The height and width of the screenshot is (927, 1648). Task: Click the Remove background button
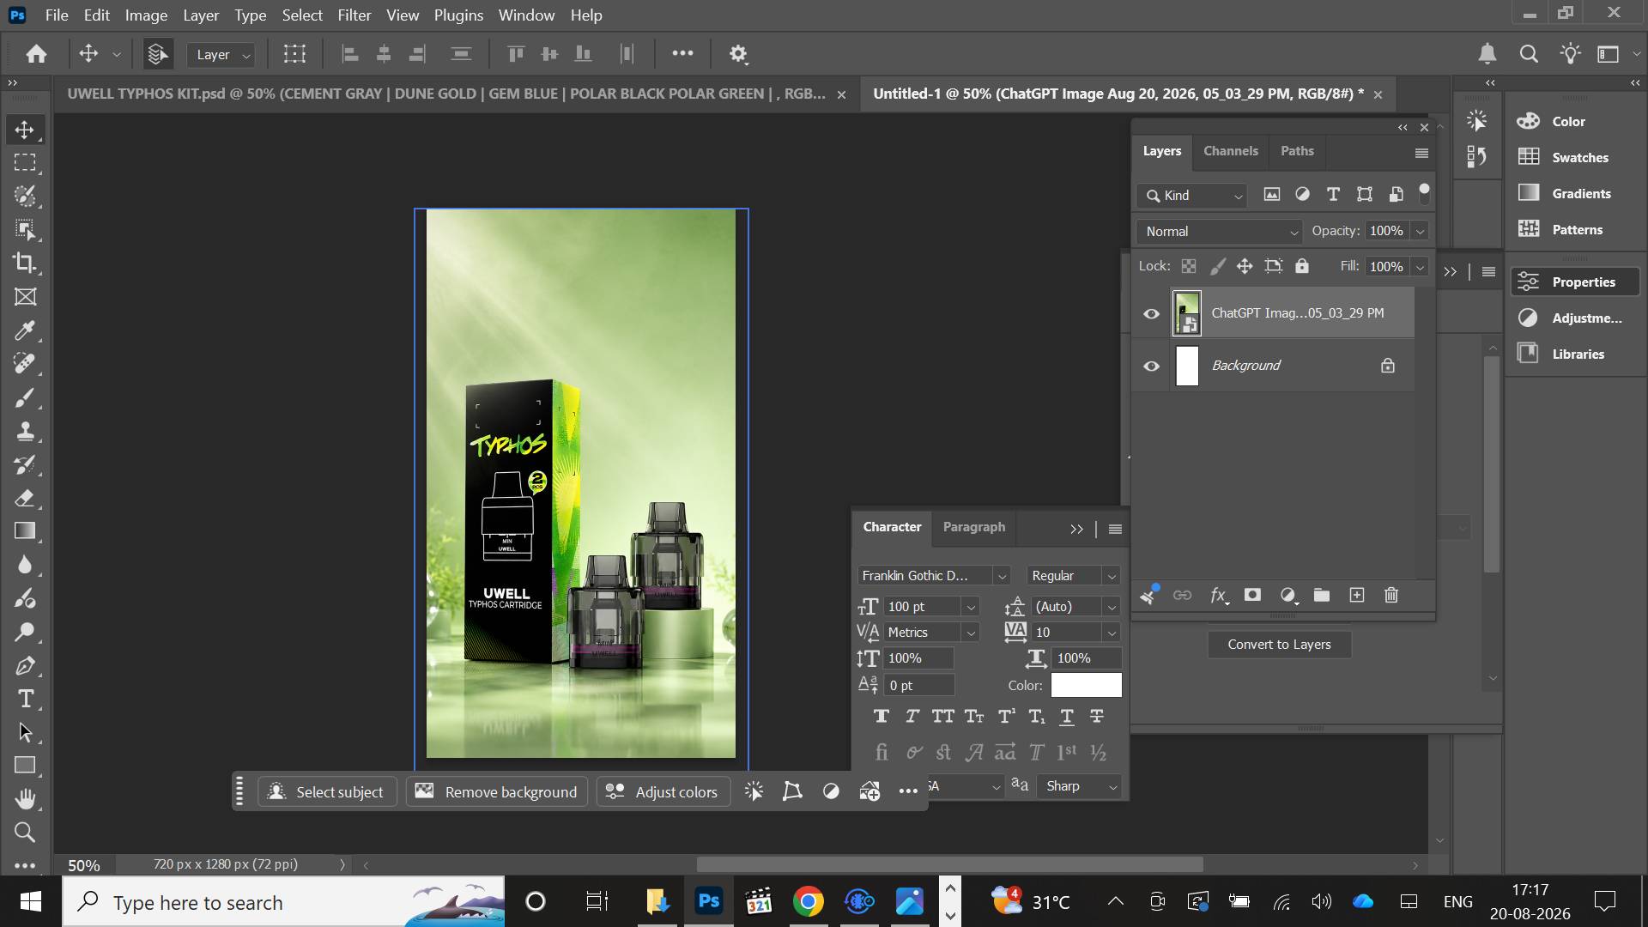coord(496,791)
